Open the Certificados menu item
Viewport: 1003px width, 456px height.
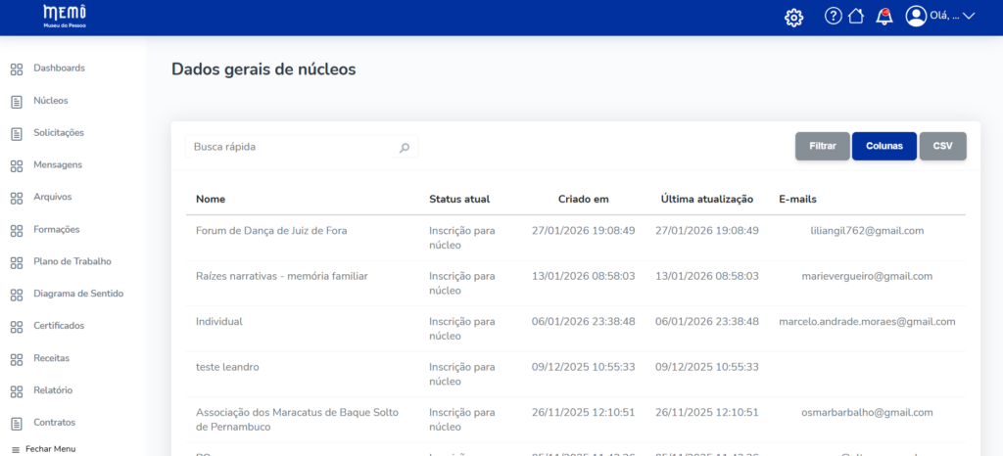[59, 326]
